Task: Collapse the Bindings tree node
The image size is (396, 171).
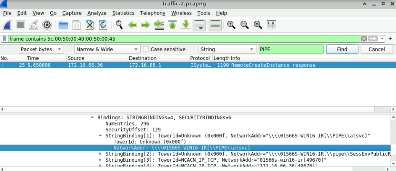Action: [x=93, y=118]
